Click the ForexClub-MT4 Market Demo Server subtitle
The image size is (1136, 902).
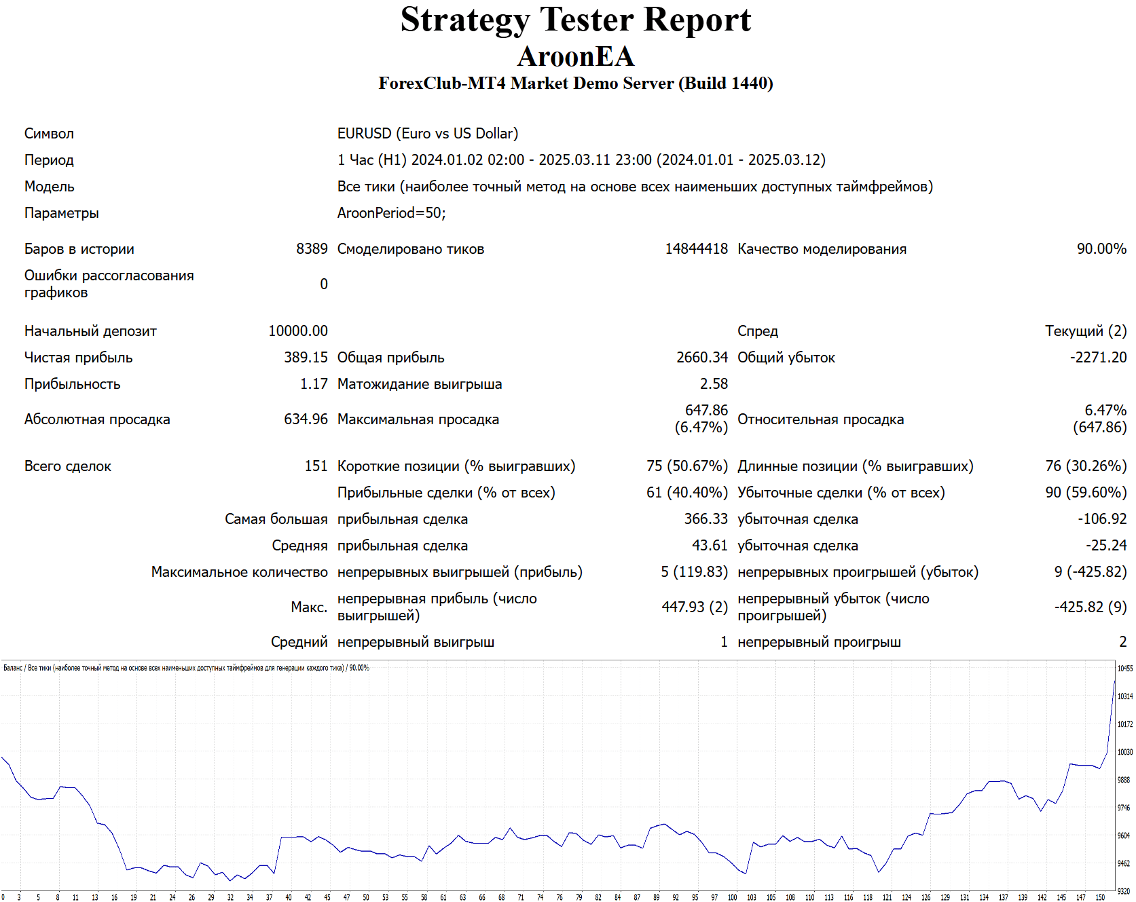[x=575, y=83]
